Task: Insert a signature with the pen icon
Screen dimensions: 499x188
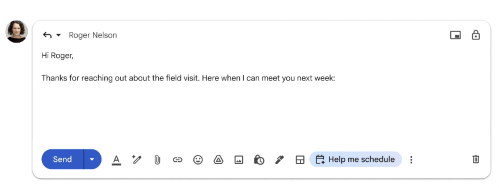Action: (280, 160)
